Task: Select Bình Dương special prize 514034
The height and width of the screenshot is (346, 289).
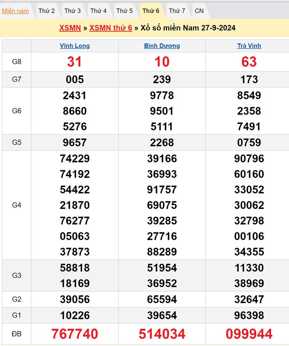Action: point(162,334)
